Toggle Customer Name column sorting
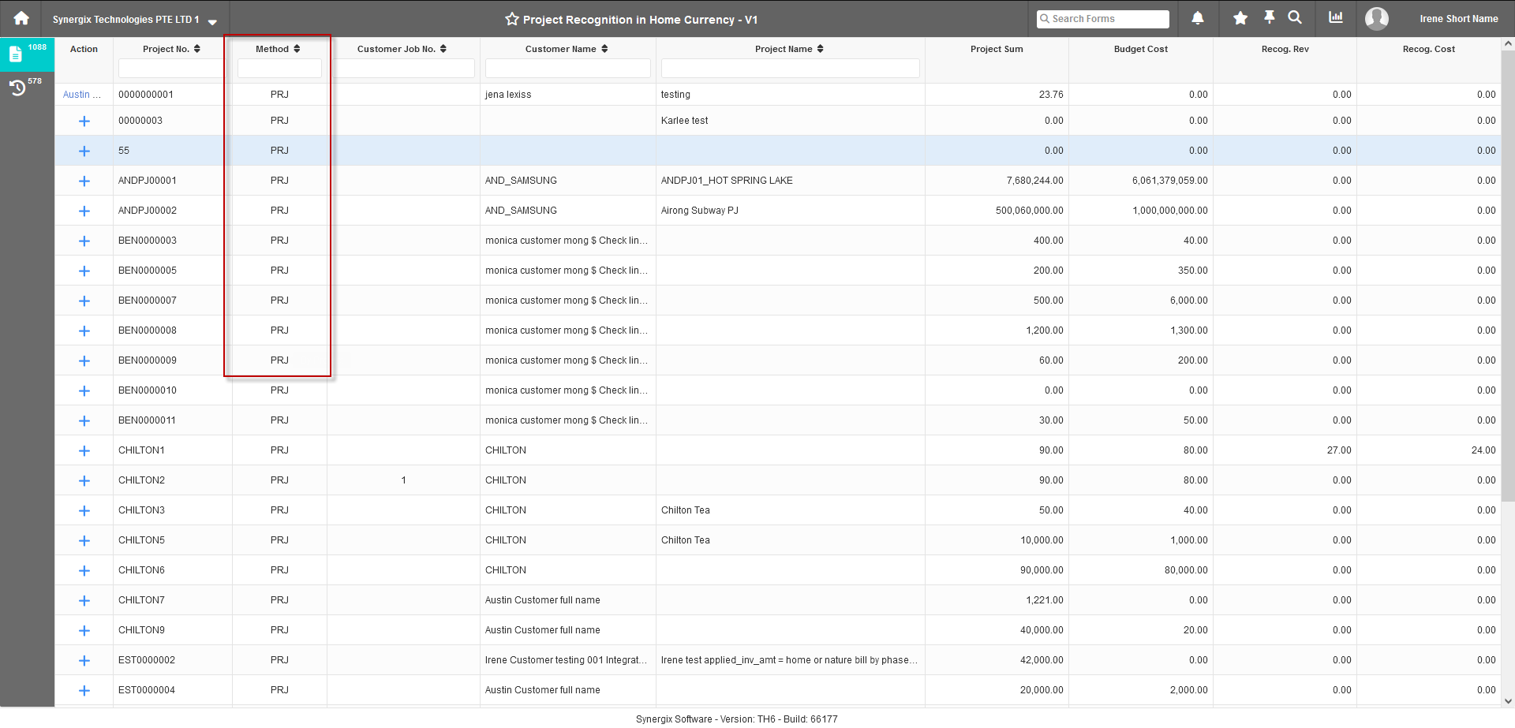Screen dimensions: 1515x728 (605, 48)
